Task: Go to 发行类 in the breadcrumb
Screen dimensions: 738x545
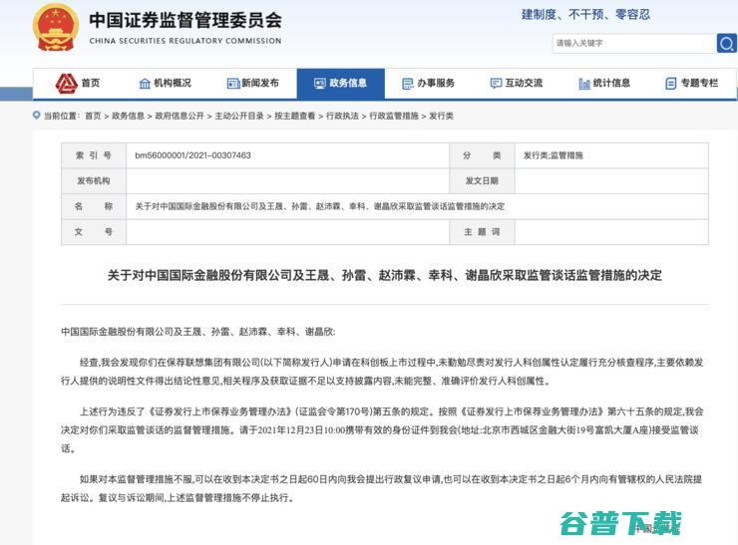Action: tap(441, 116)
